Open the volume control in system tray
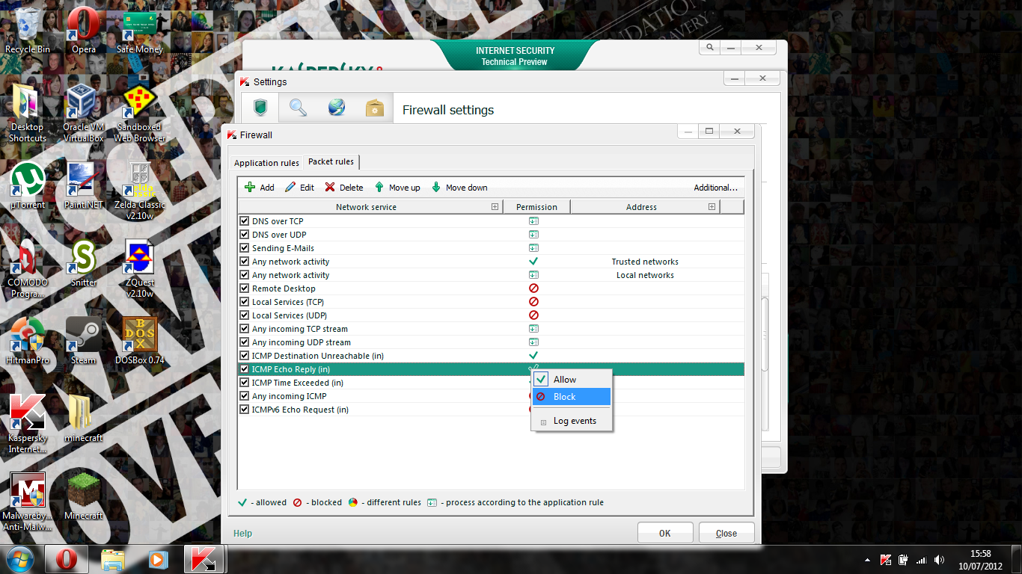The width and height of the screenshot is (1022, 574). [x=940, y=559]
